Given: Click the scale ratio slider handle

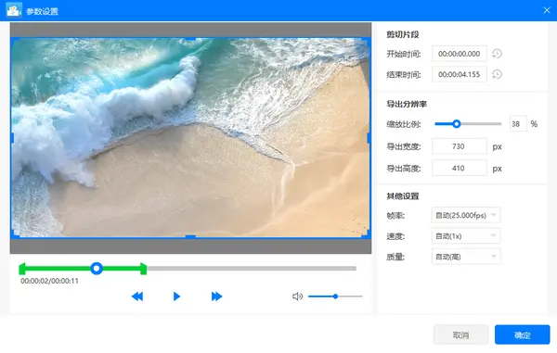Looking at the screenshot, I should 457,124.
